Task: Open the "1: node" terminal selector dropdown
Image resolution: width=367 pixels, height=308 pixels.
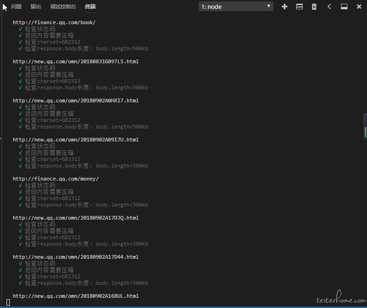Action: click(236, 7)
